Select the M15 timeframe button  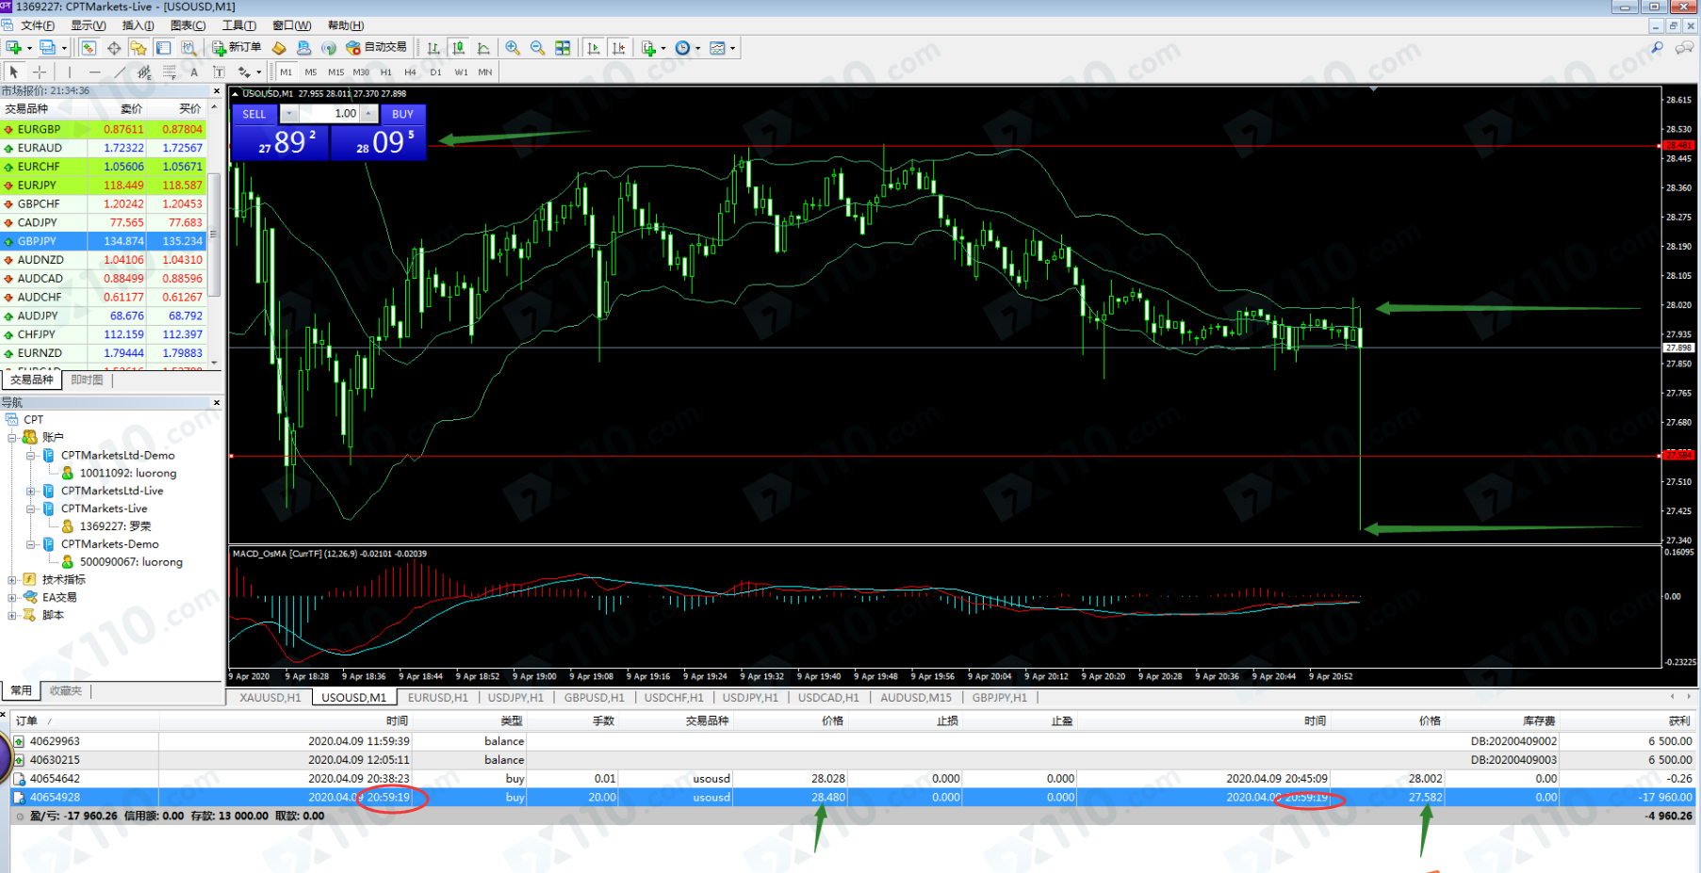tap(335, 72)
